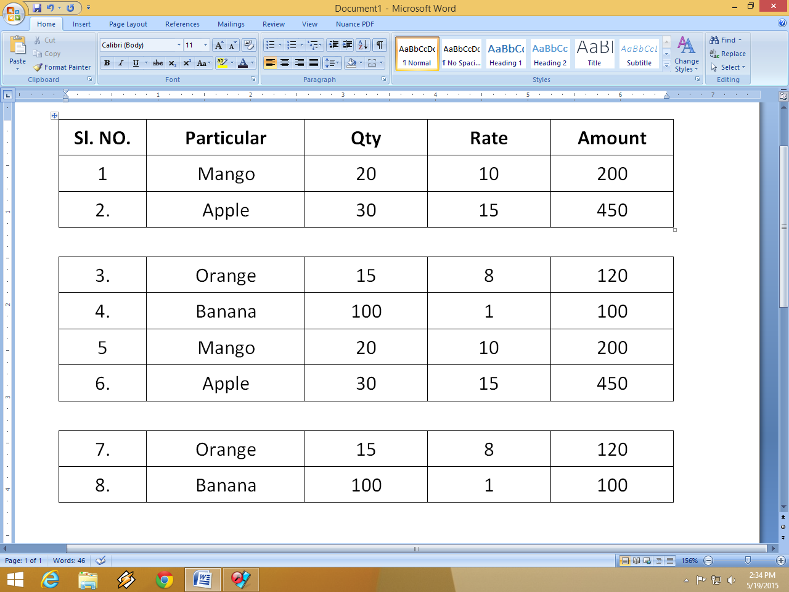This screenshot has height=592, width=789.
Task: Select the Strikethrough icon
Action: tap(158, 63)
